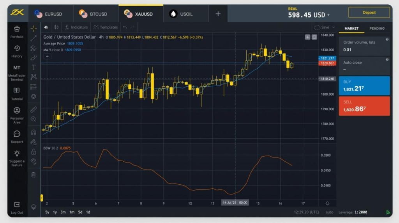The height and width of the screenshot is (223, 399).
Task: Toggle hide all drawings eye icon
Action: 34,161
